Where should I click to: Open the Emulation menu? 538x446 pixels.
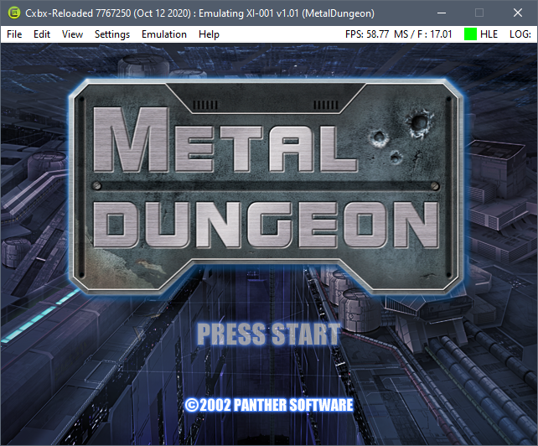tap(164, 34)
